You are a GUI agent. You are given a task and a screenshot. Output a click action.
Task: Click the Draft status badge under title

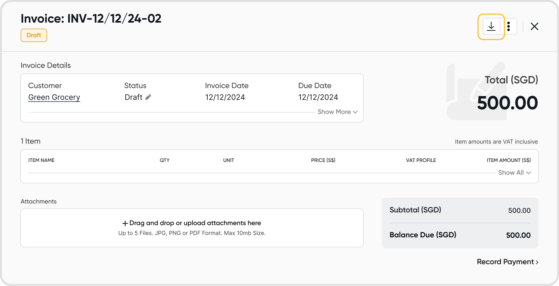point(34,35)
